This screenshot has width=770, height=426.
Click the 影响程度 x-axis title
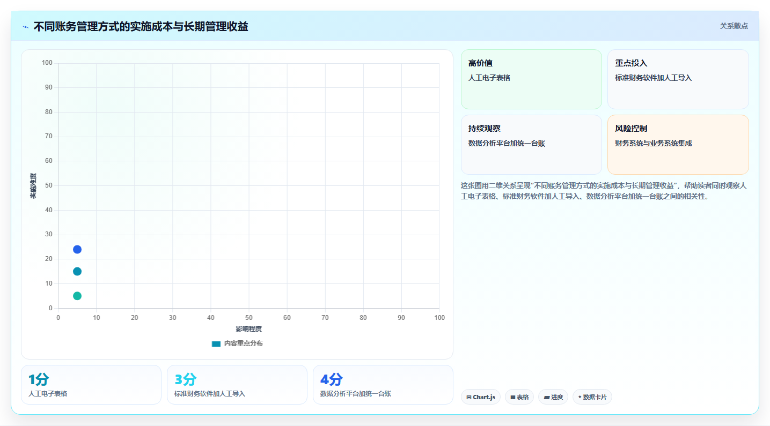[249, 328]
